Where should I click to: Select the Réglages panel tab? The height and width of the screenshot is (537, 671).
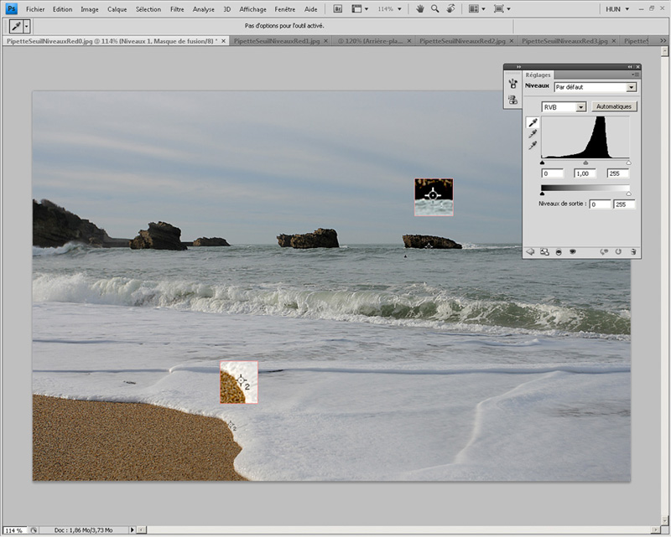click(x=538, y=75)
